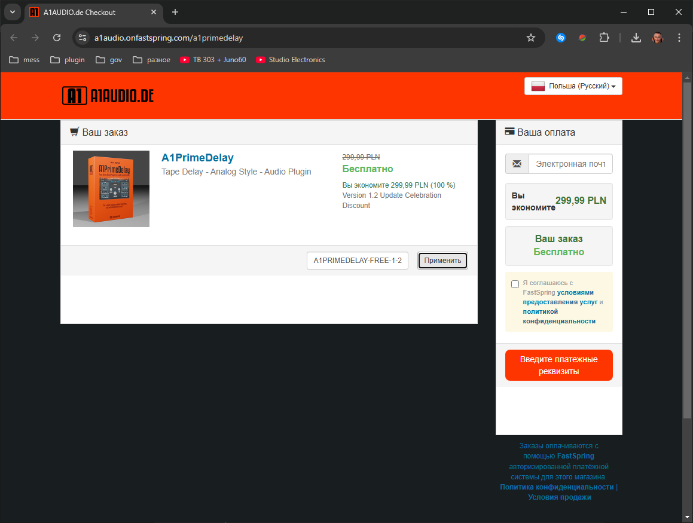
Task: Open политикой конфиденциальности link in agreement
Action: (559, 316)
